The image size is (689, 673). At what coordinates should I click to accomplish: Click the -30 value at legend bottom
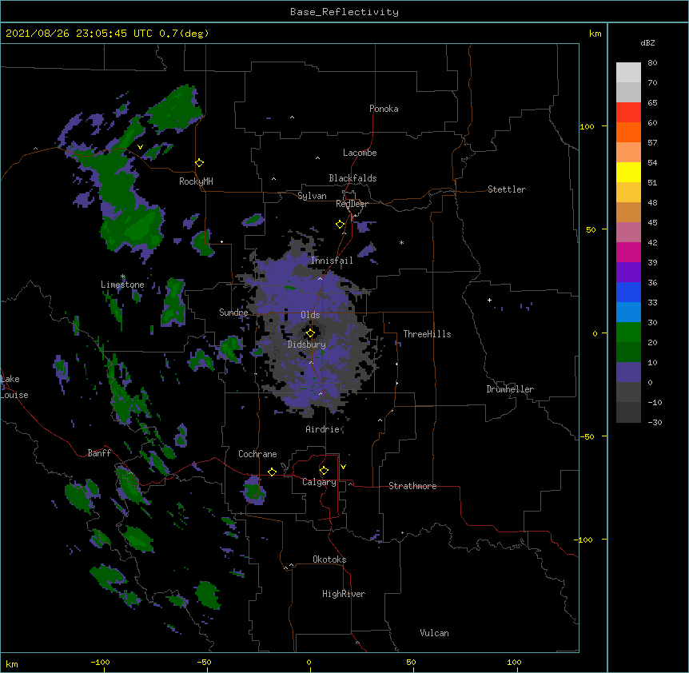(x=655, y=423)
